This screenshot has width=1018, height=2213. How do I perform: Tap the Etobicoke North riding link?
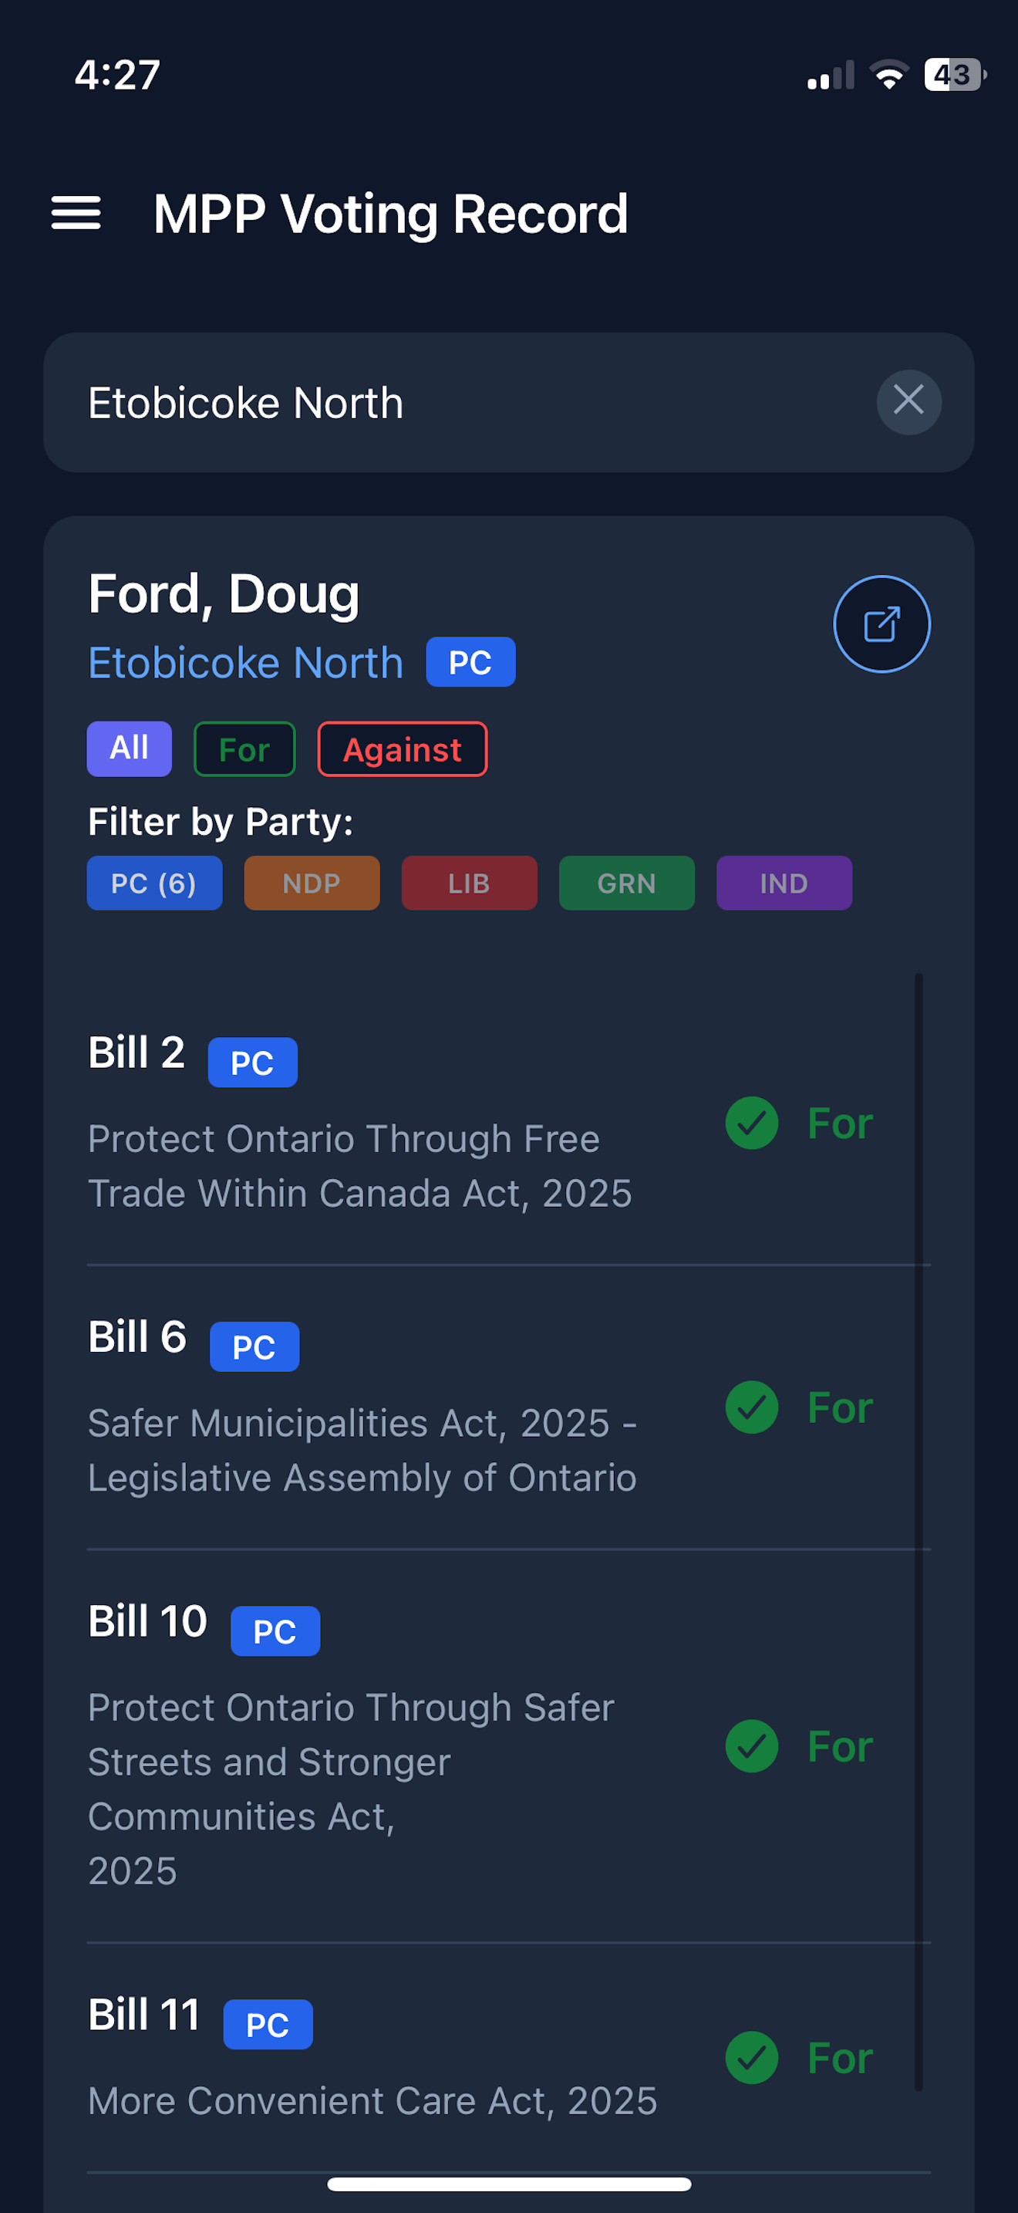coord(245,662)
